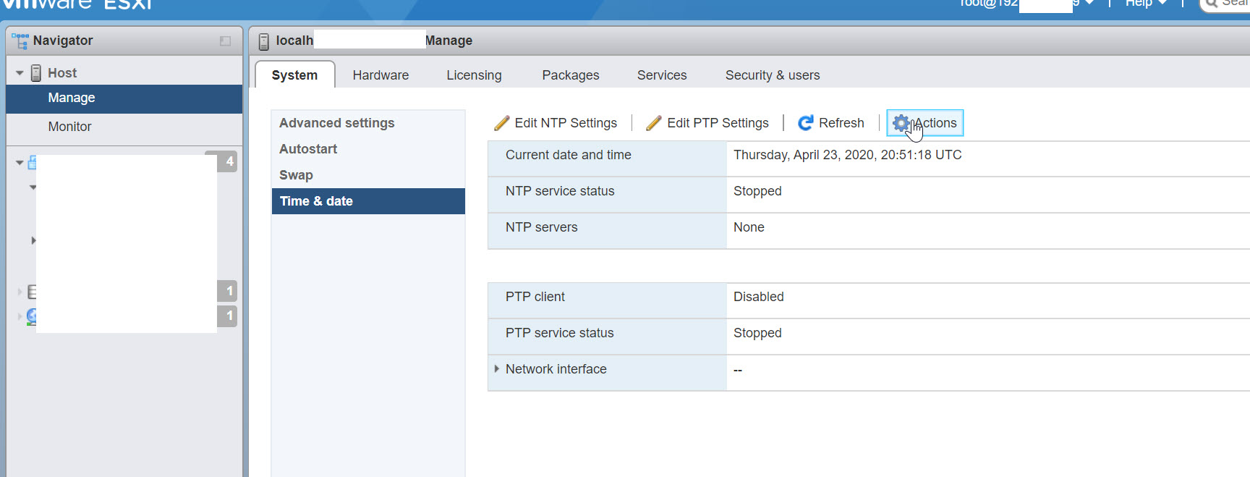Expand the Network interface row
Image resolution: width=1250 pixels, height=477 pixels.
point(496,369)
